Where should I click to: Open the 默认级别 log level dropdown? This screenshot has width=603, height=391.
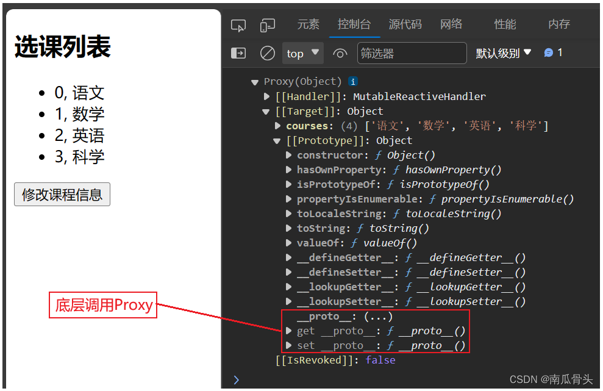503,53
